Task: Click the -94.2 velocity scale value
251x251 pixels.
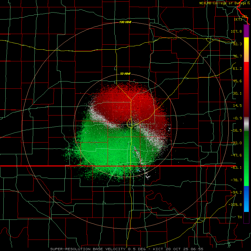Action: point(236,192)
